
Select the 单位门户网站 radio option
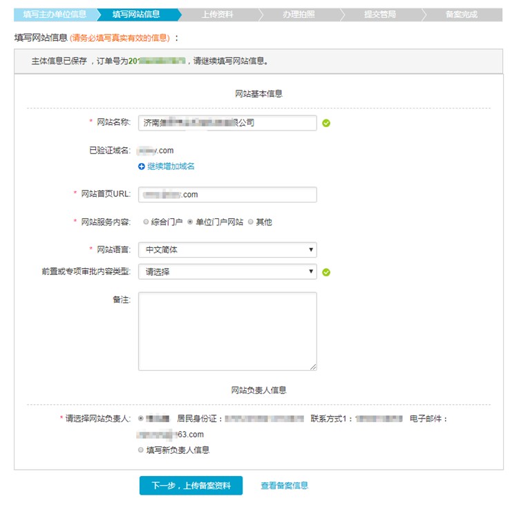point(190,222)
